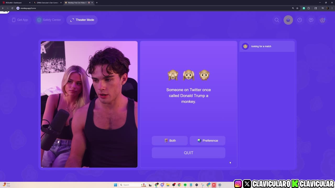The width and height of the screenshot is (335, 188).
Task: Click the monkey avatar beside looking for a match
Action: [245, 46]
